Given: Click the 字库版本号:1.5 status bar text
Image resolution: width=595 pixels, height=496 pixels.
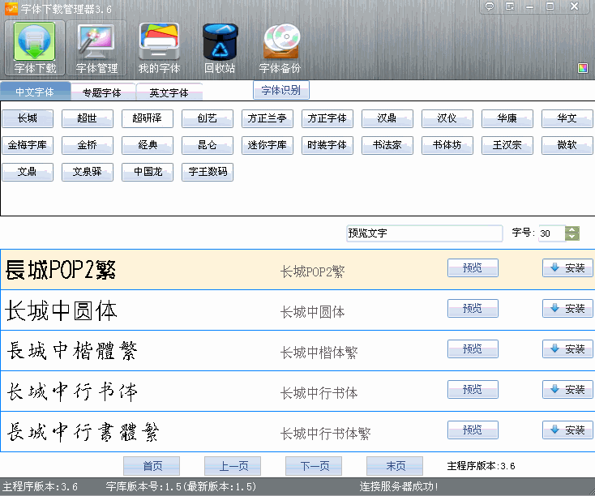Looking at the screenshot, I should click(181, 486).
